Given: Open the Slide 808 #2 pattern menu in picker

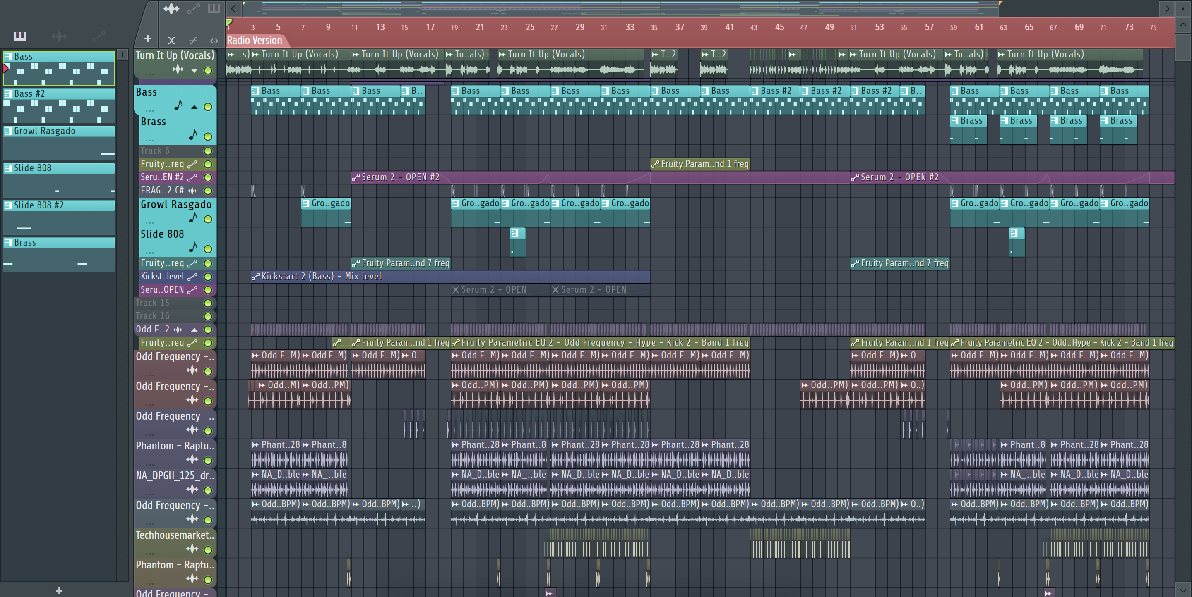Looking at the screenshot, I should 8,205.
